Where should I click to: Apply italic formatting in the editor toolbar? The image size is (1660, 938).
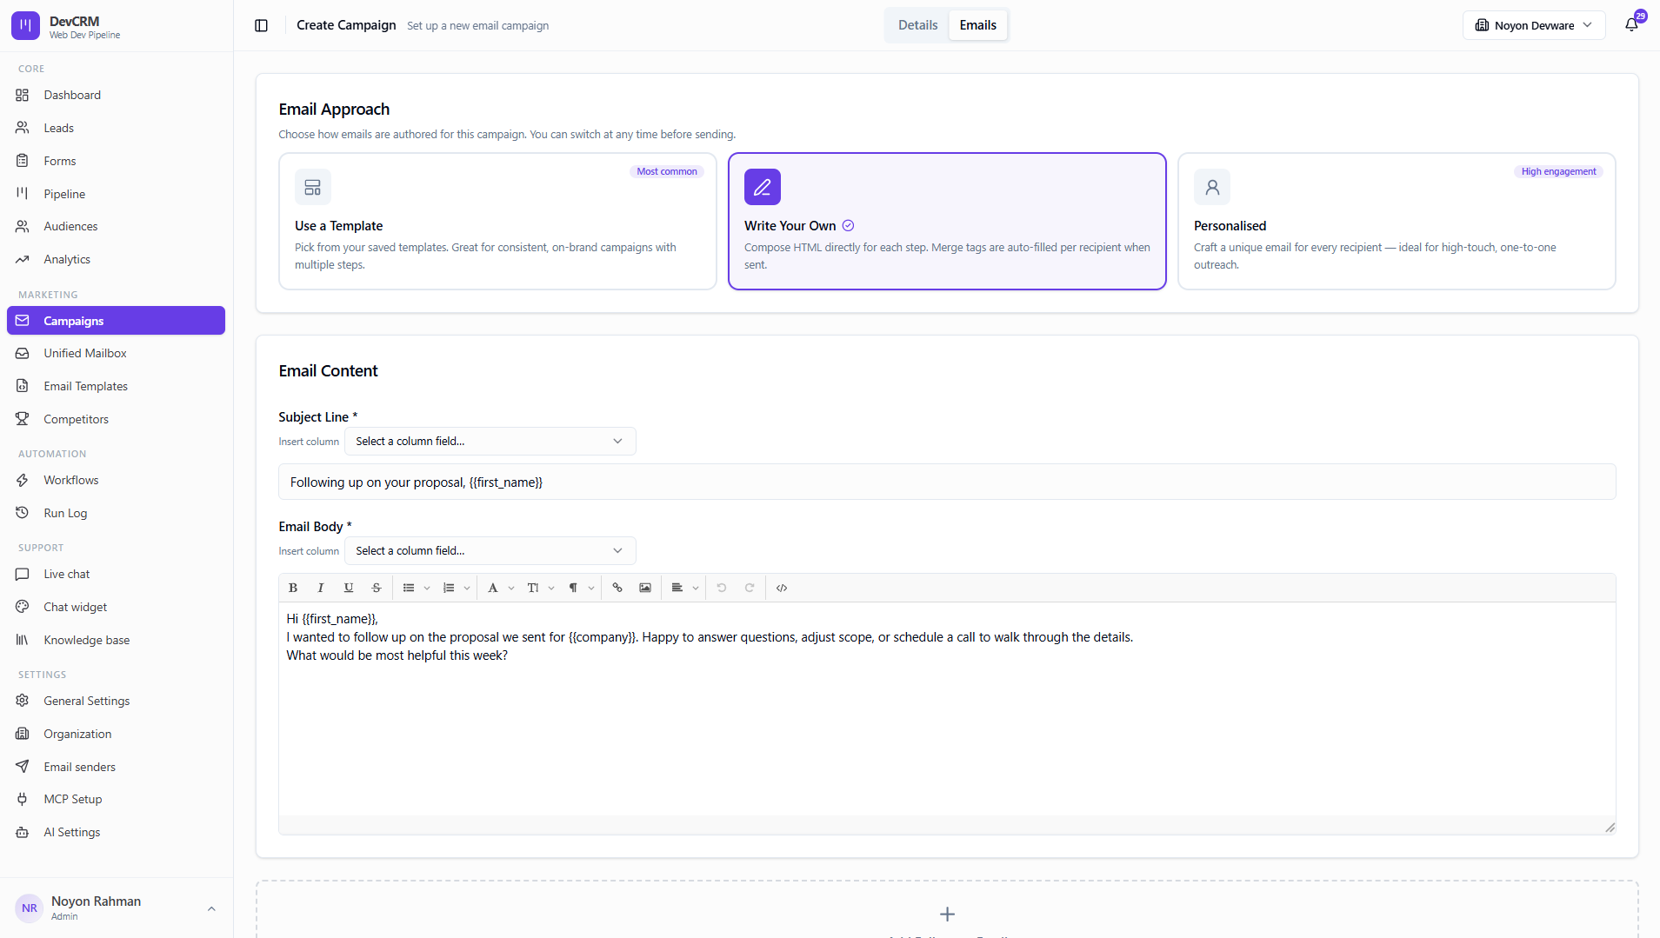321,589
